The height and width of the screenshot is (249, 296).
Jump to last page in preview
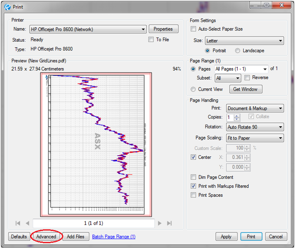(170, 223)
